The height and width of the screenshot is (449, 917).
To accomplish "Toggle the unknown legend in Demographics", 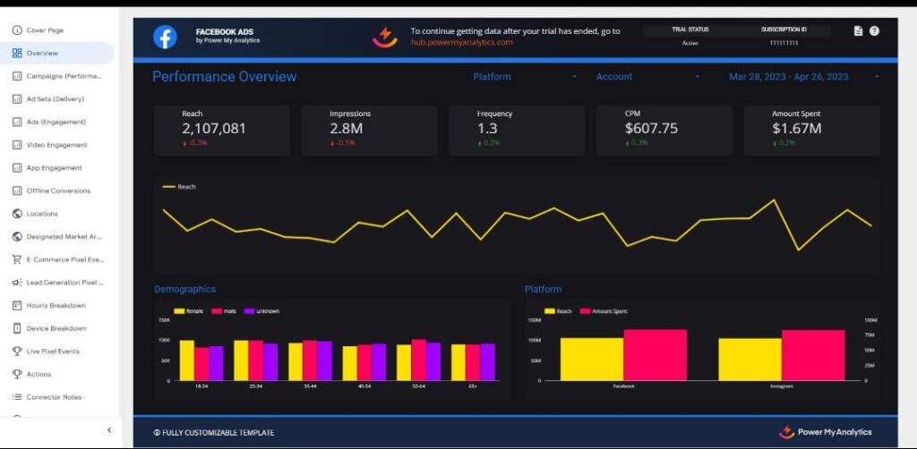I will click(x=261, y=311).
